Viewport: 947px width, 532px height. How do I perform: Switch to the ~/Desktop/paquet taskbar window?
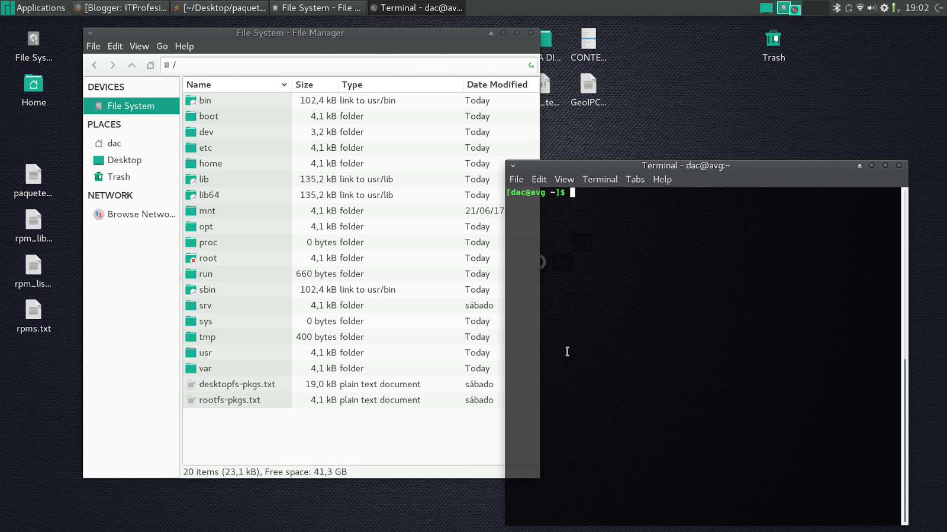220,8
